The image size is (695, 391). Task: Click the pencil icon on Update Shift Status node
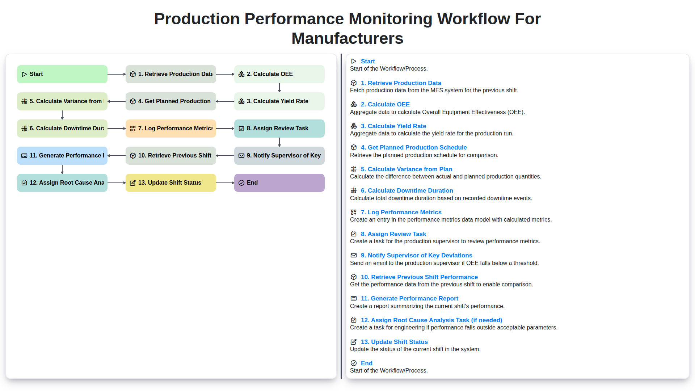click(133, 182)
